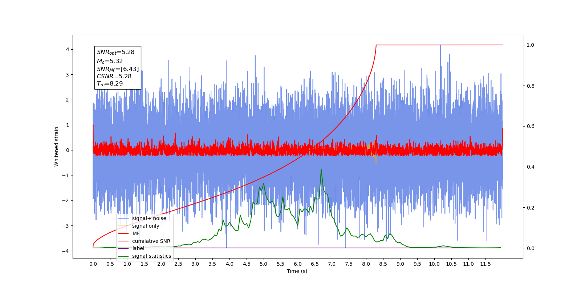
Task: Click the 0.0 tick on the time axis
Action: [x=93, y=264]
